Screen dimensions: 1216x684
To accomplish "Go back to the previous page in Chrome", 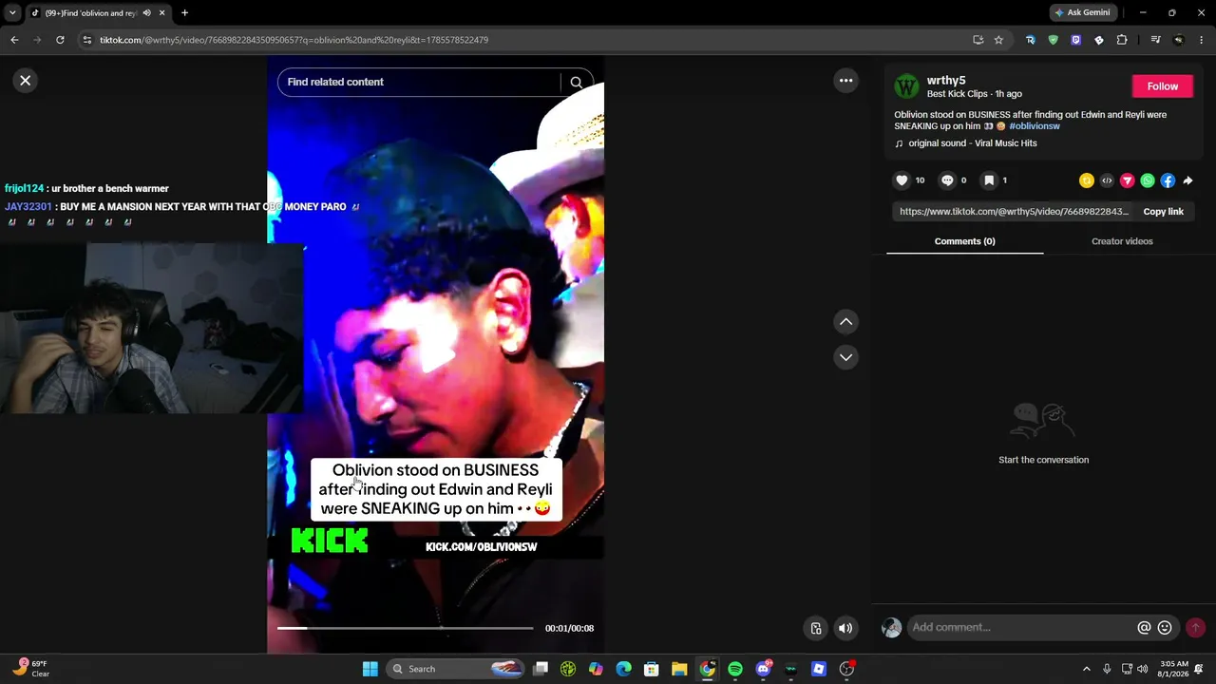I will pos(14,40).
